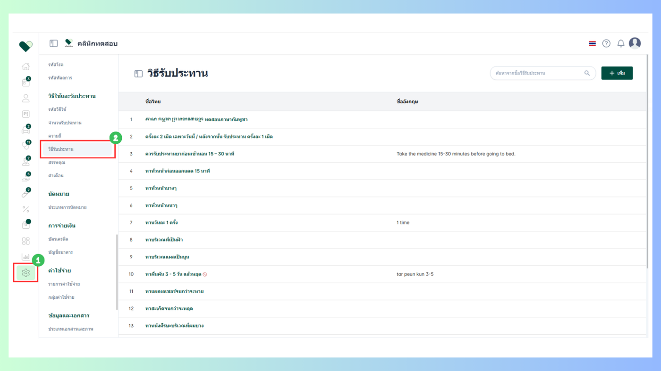Open the reports chart icon in sidebar
661x371 pixels.
coord(26,256)
